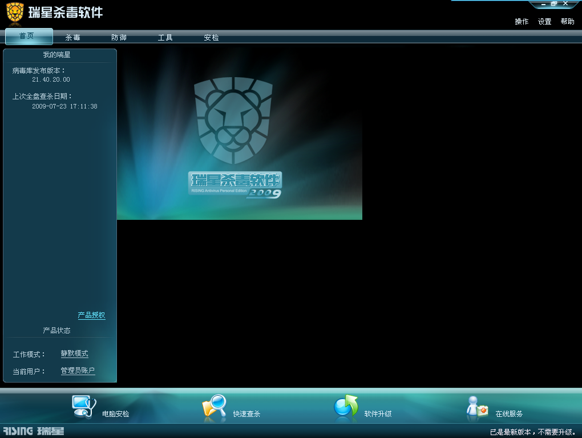The width and height of the screenshot is (582, 438).
Task: Click the 产品状态 section header
Action: click(56, 330)
